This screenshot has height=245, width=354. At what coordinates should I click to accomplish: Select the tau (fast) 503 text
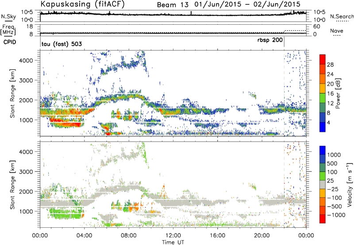62,44
